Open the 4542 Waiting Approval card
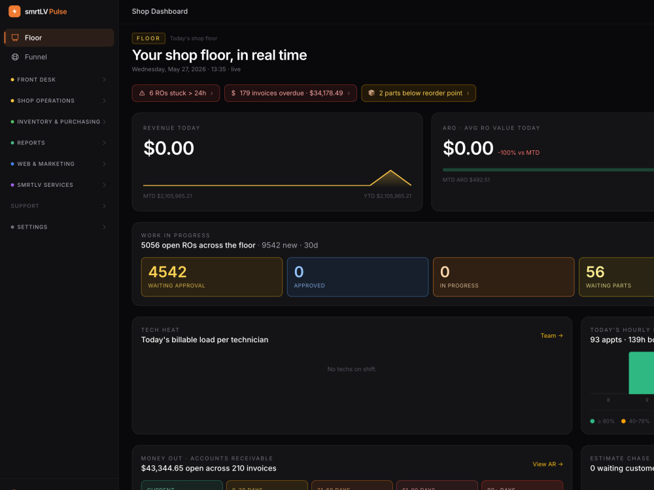The image size is (654, 490). pos(212,277)
